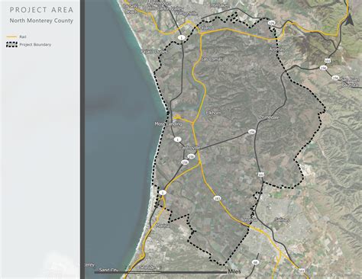Click the Highway 1 shield below Moss Landing
The image size is (362, 279).
pyautogui.click(x=177, y=139)
